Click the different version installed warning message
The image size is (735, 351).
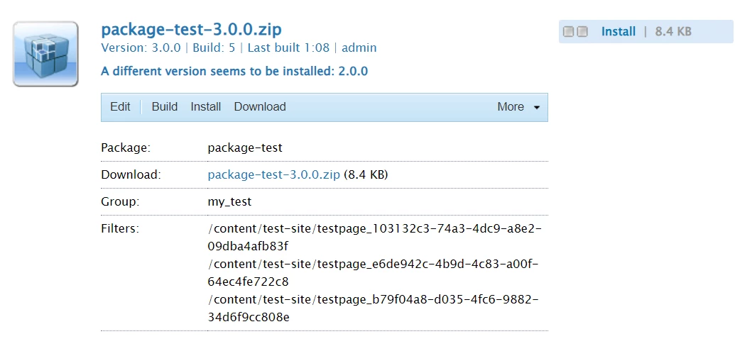coord(234,71)
